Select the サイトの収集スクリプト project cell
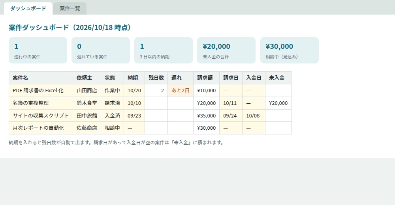This screenshot has height=205, width=395. point(41,116)
